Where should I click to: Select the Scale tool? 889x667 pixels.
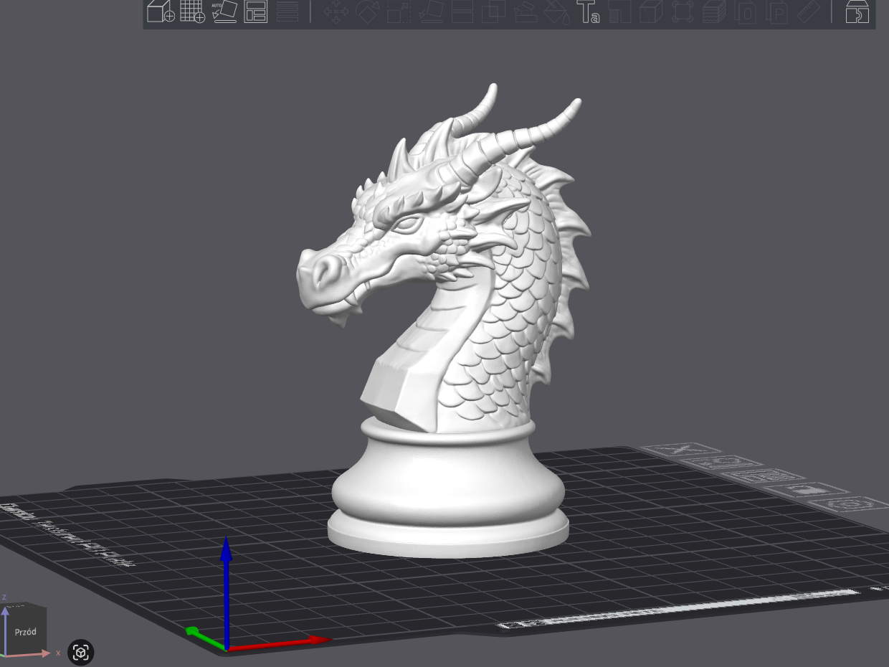click(399, 12)
